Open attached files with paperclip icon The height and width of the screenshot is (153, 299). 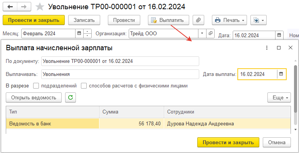point(198,20)
